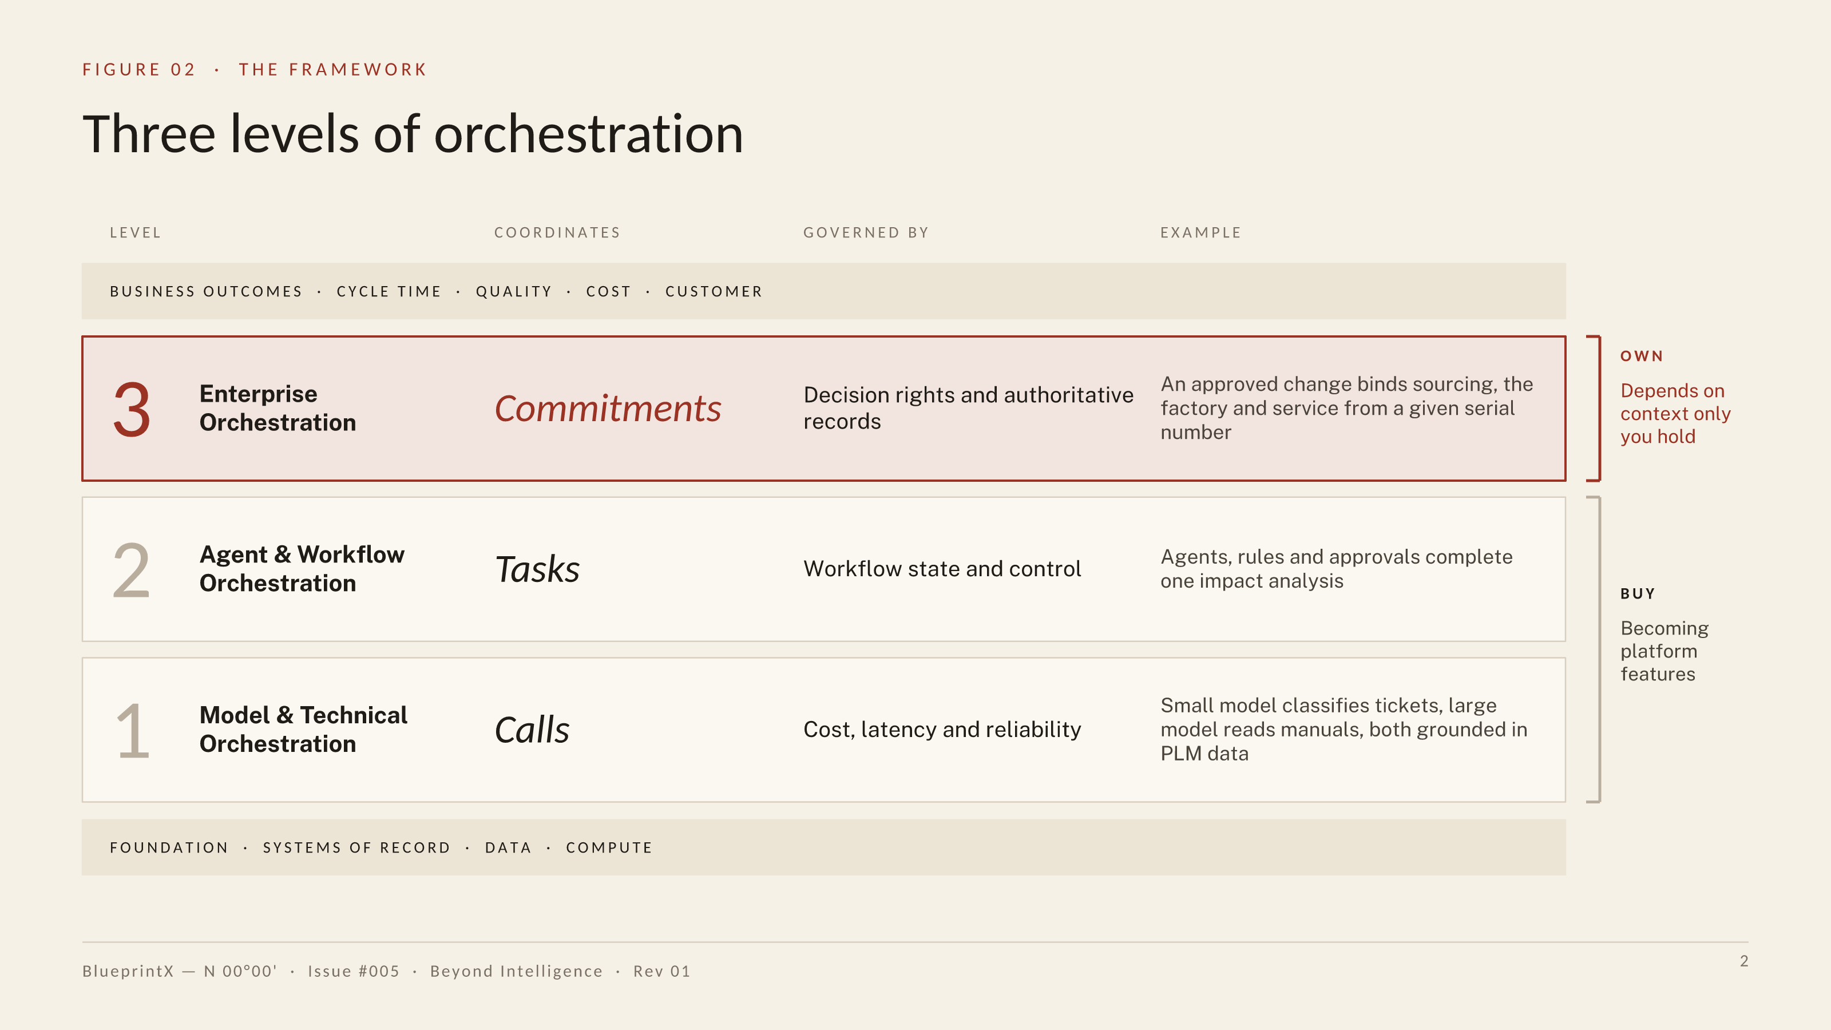Click the page number 2 in the footer
Viewport: 1831px width, 1030px height.
(x=1743, y=961)
